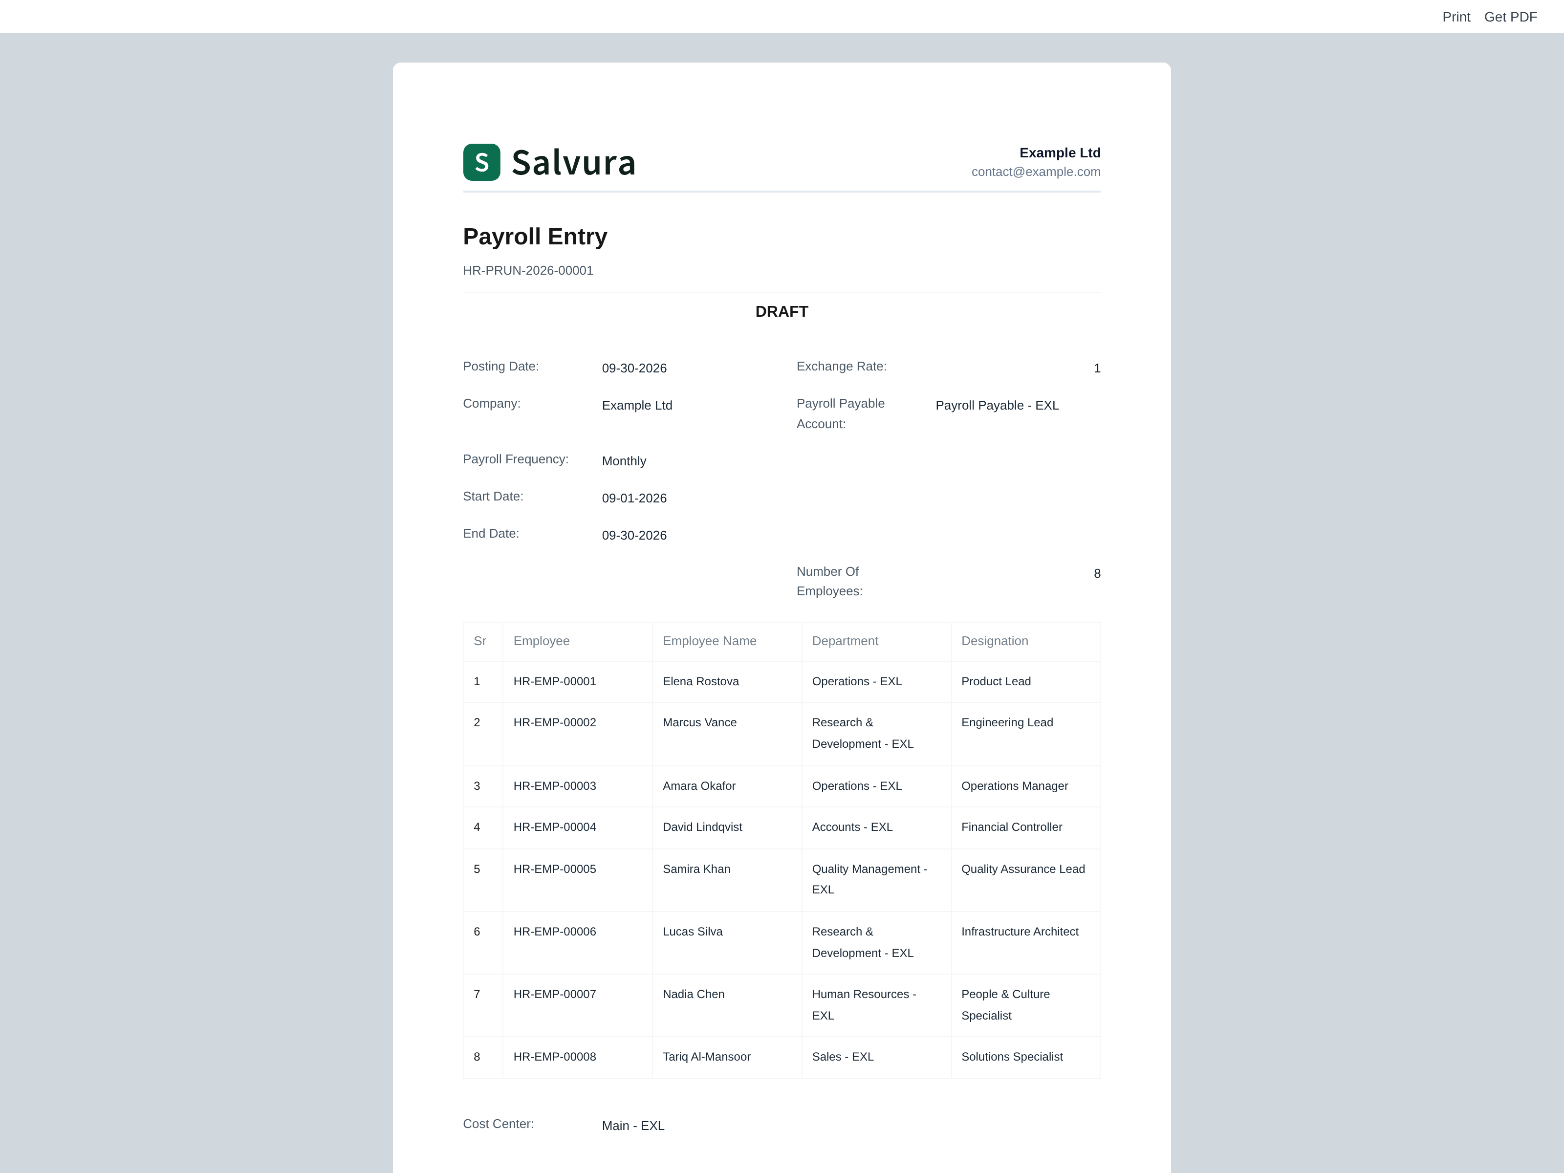Screen dimensions: 1564x1173
Task: Click the Example Ltd header company name
Action: 1060,152
